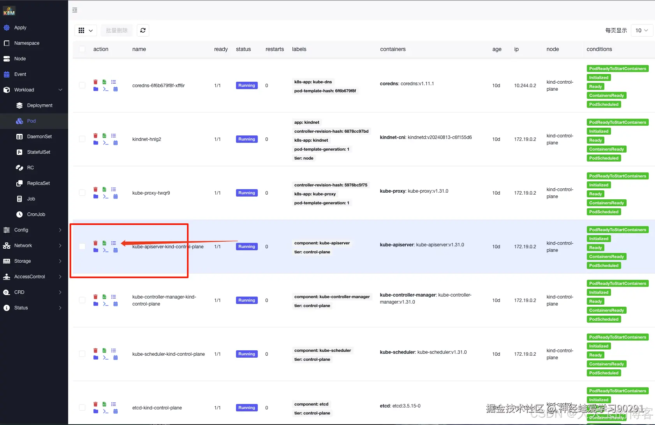The width and height of the screenshot is (655, 425).
Task: Open terminal icon for kube-controller-manager pod
Action: tap(106, 304)
